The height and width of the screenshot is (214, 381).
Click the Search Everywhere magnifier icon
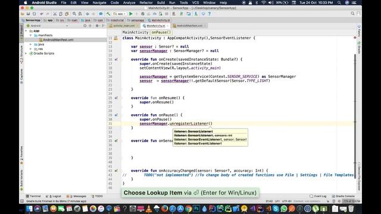click(x=352, y=14)
